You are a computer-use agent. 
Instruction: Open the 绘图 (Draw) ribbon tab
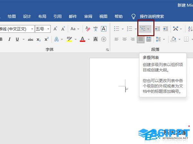click(x=12, y=16)
